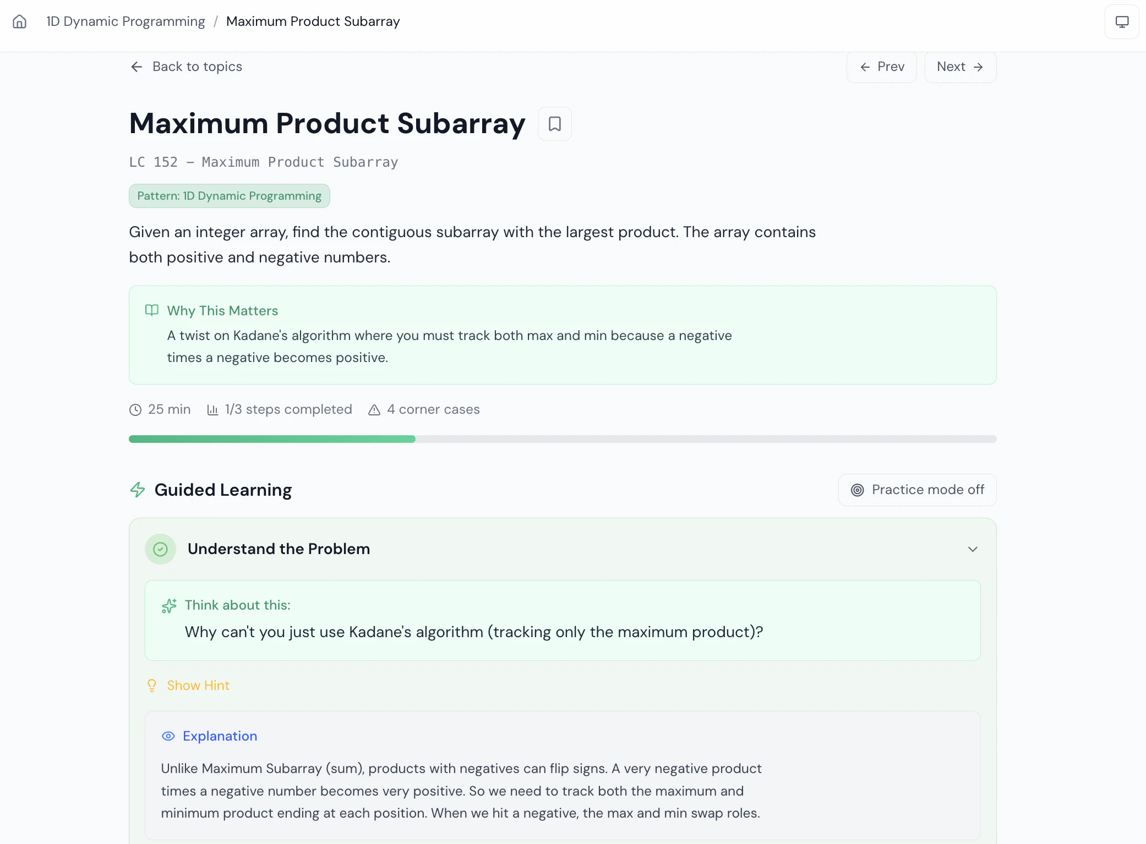Click the sparkle icon by Think about this
1146x844 pixels.
pos(169,606)
